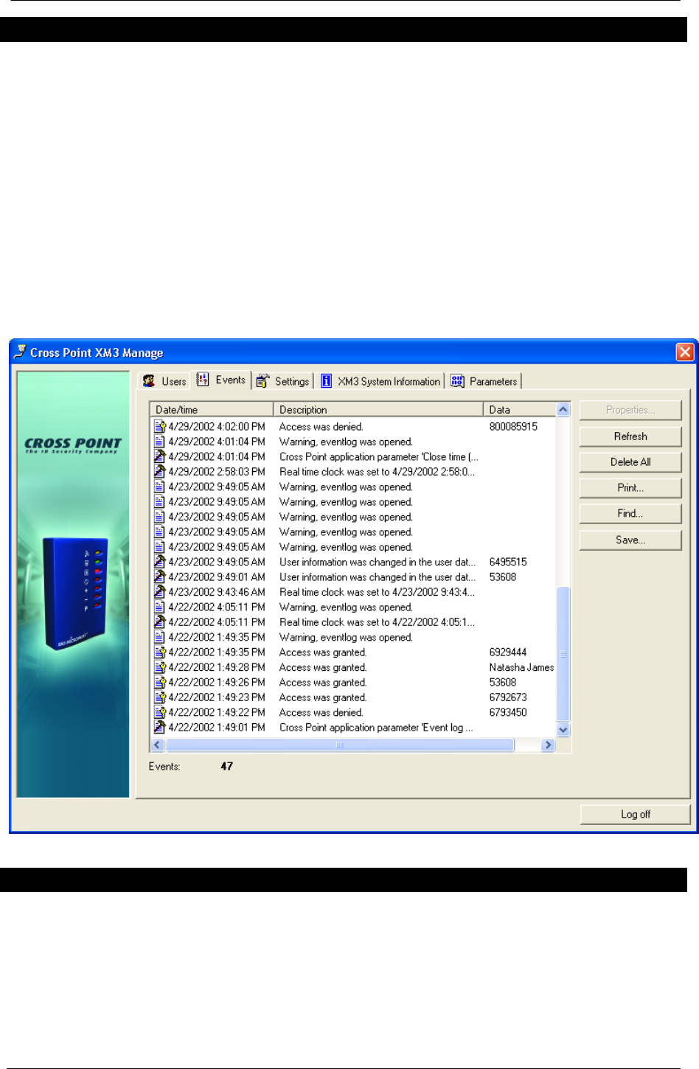Click data value 6792673
This screenshot has height=1069, width=699.
pyautogui.click(x=508, y=697)
